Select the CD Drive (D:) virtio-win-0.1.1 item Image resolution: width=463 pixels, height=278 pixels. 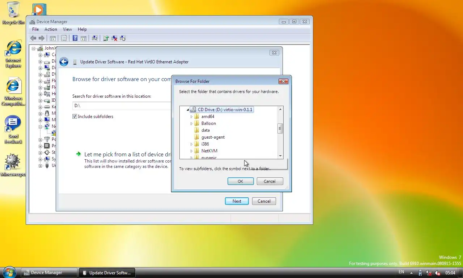click(x=221, y=110)
